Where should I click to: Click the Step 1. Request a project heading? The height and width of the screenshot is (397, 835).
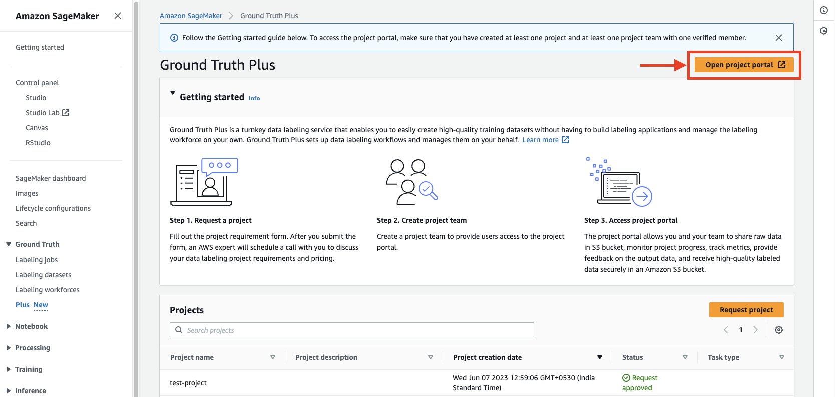[x=211, y=220]
